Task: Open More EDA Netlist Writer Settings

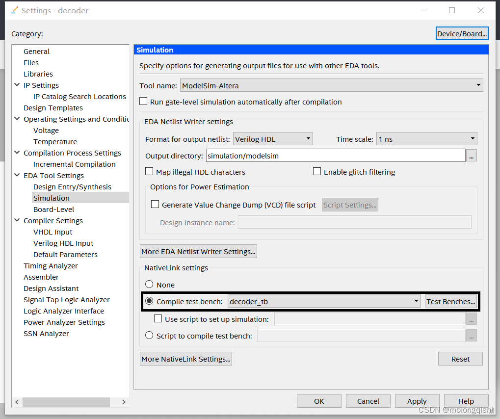Action: [x=198, y=251]
